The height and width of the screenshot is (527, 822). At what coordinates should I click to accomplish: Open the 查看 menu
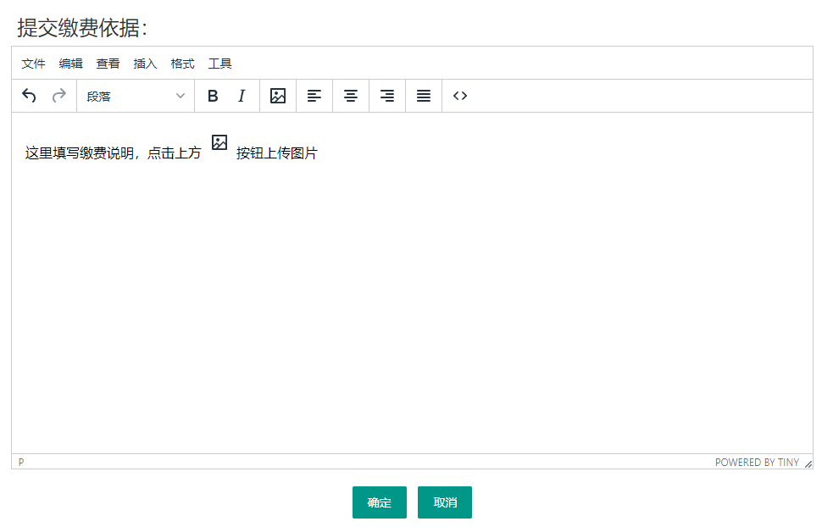pyautogui.click(x=108, y=64)
